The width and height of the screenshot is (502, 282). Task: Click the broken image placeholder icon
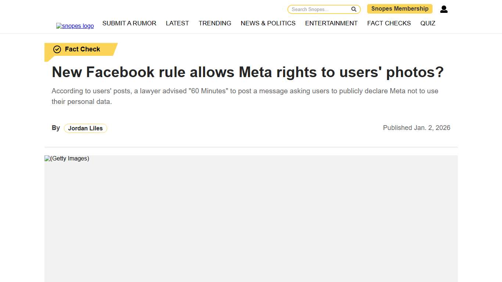(47, 158)
